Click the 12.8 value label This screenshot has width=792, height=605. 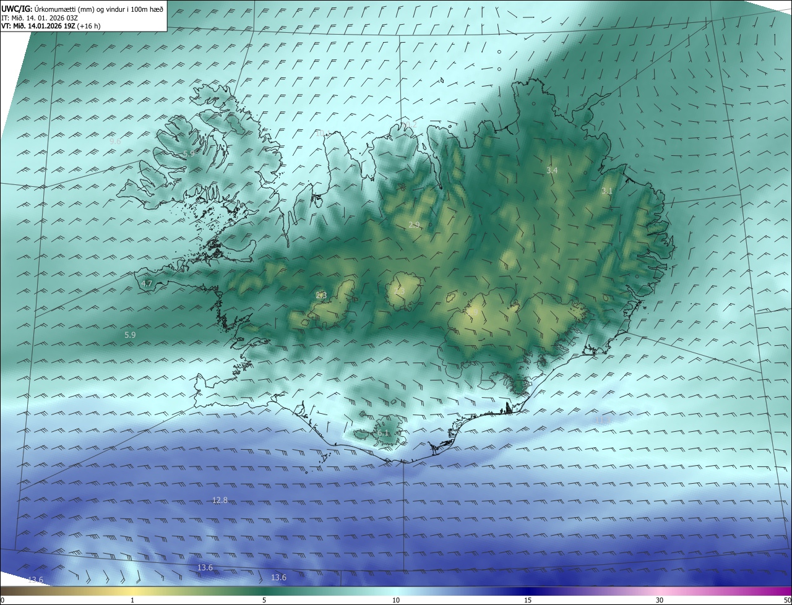(x=220, y=500)
